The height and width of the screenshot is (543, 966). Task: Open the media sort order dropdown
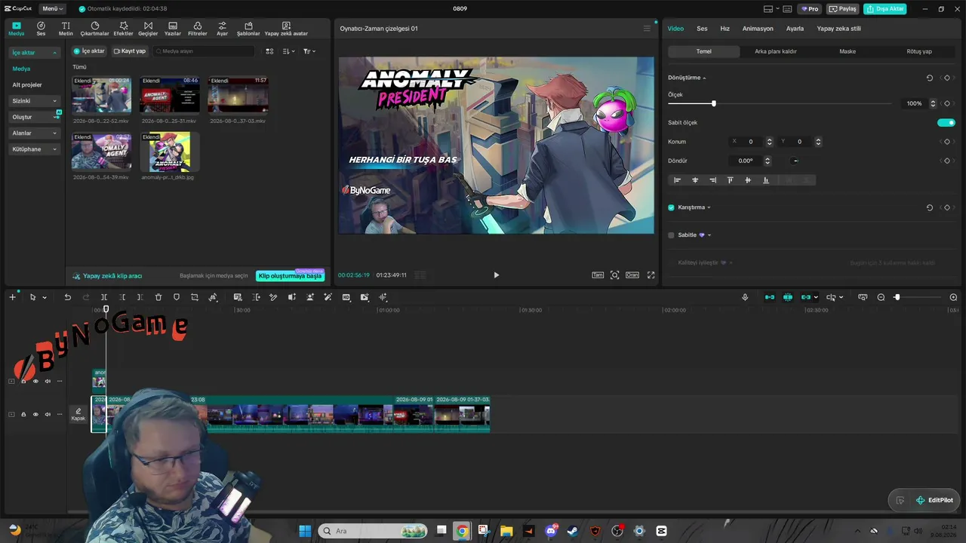point(289,51)
